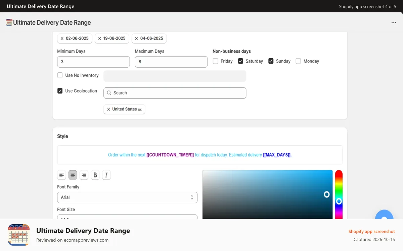
Task: Click the hue slider handle
Action: 339,201
